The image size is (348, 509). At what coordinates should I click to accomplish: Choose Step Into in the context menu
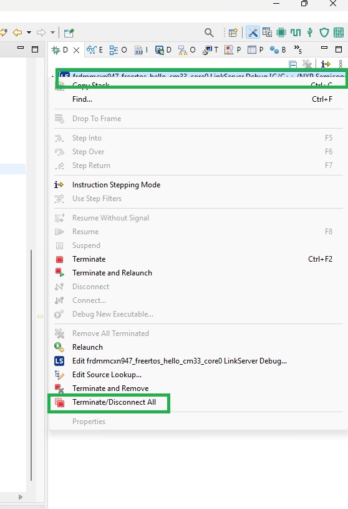click(198, 138)
